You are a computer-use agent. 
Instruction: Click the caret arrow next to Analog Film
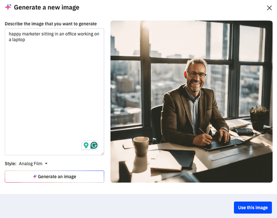tap(46, 163)
